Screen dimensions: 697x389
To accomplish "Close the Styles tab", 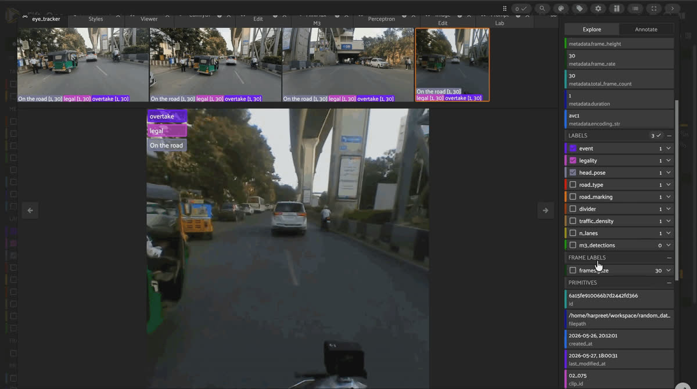I will [x=118, y=16].
